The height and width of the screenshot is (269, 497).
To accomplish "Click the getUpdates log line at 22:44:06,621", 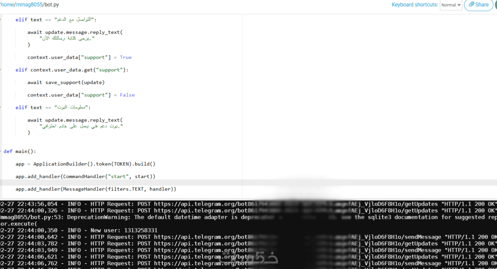I will (x=248, y=257).
